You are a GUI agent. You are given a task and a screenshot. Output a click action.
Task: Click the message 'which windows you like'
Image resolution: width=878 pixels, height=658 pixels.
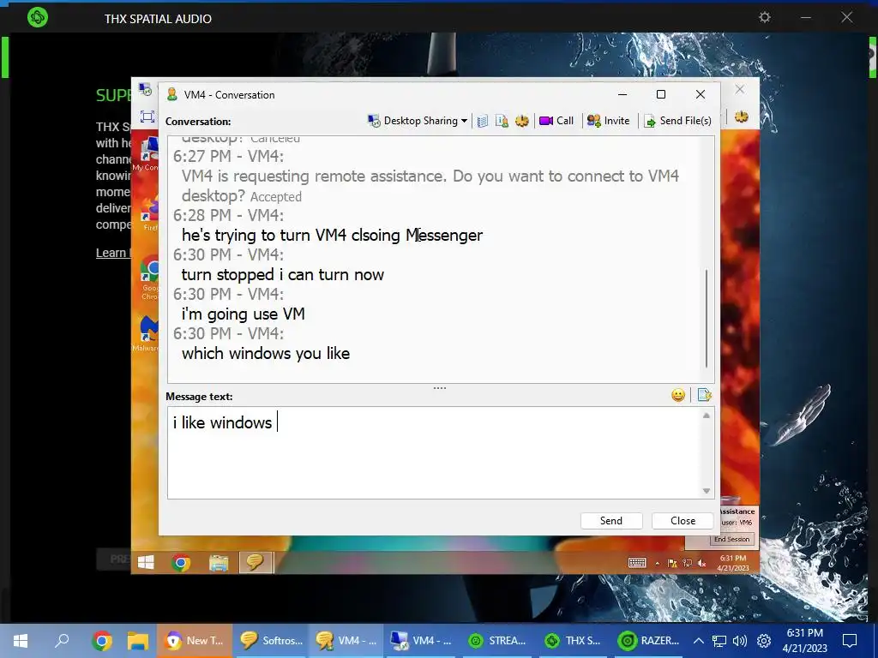pyautogui.click(x=266, y=354)
